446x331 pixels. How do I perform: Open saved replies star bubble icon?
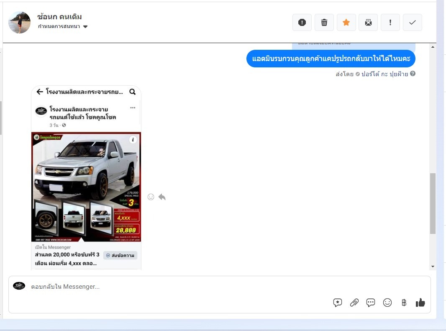coord(338,303)
